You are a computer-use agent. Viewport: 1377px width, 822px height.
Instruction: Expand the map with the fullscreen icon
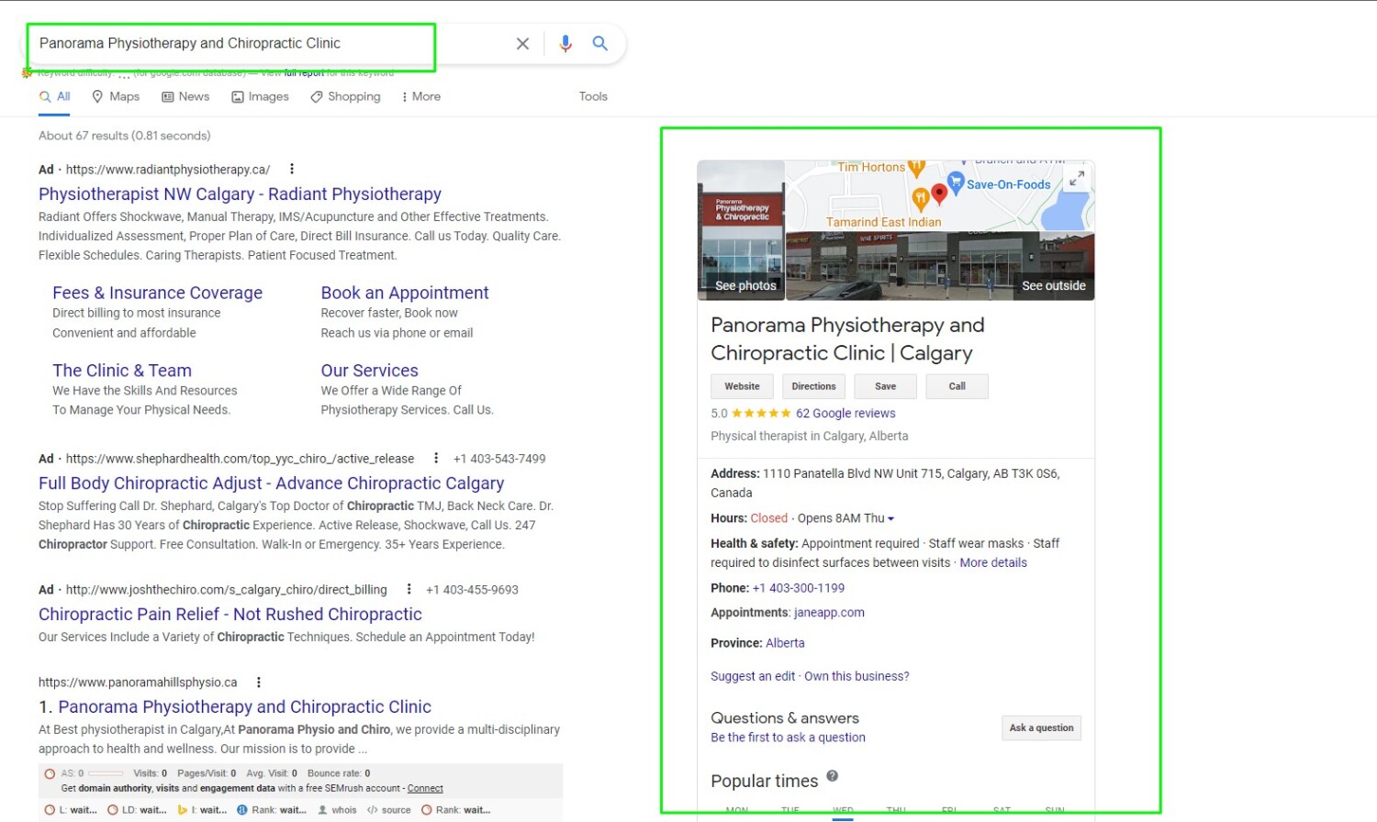(1077, 178)
